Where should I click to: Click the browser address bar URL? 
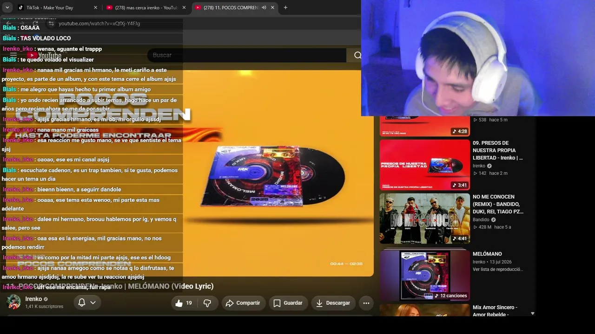click(99, 23)
